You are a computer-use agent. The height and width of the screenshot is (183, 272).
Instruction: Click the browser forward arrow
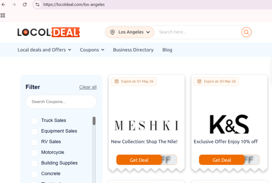coord(14,5)
